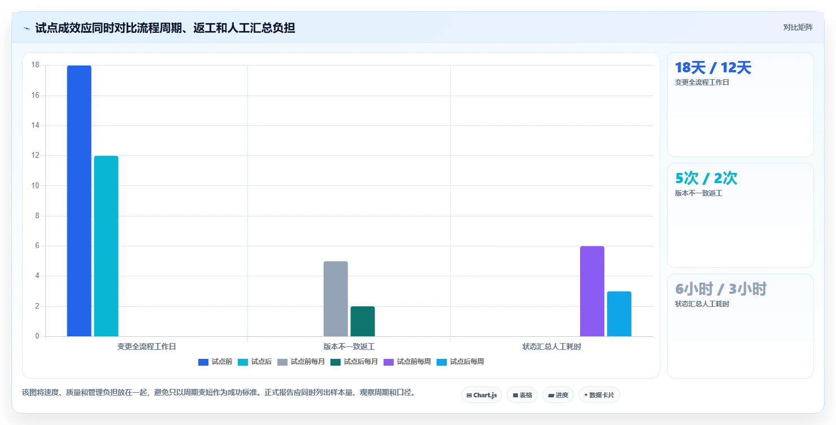Click the Chart.js chip
The height and width of the screenshot is (425, 836).
(x=481, y=395)
